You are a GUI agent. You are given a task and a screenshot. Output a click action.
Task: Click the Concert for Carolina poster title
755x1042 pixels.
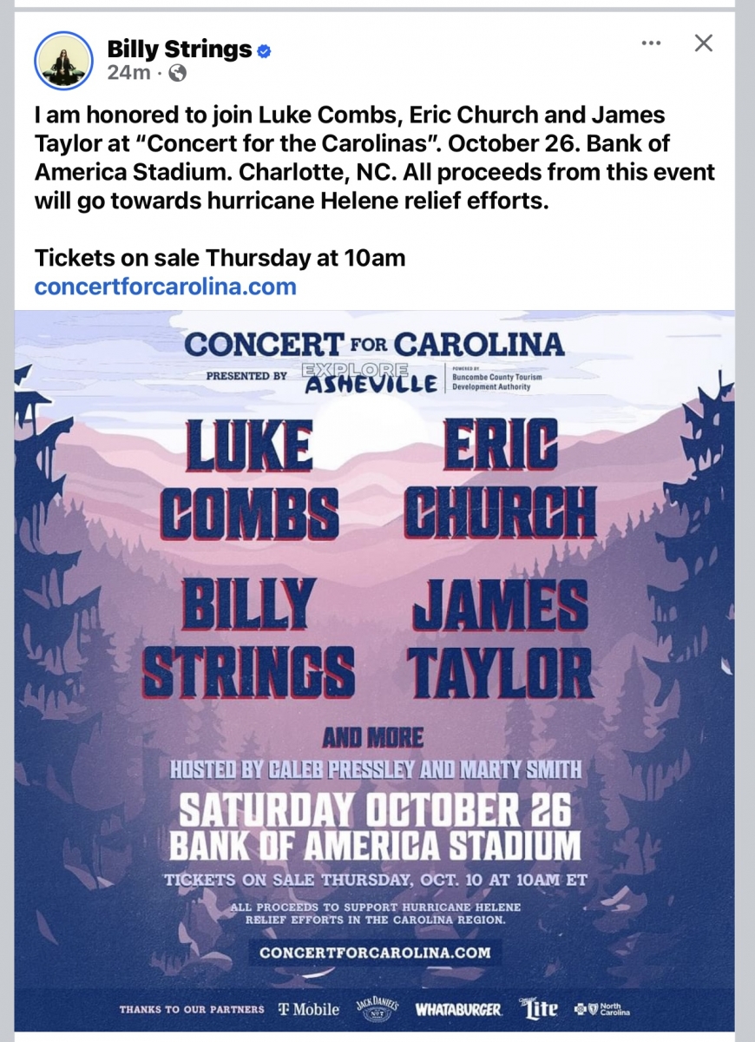tap(374, 344)
